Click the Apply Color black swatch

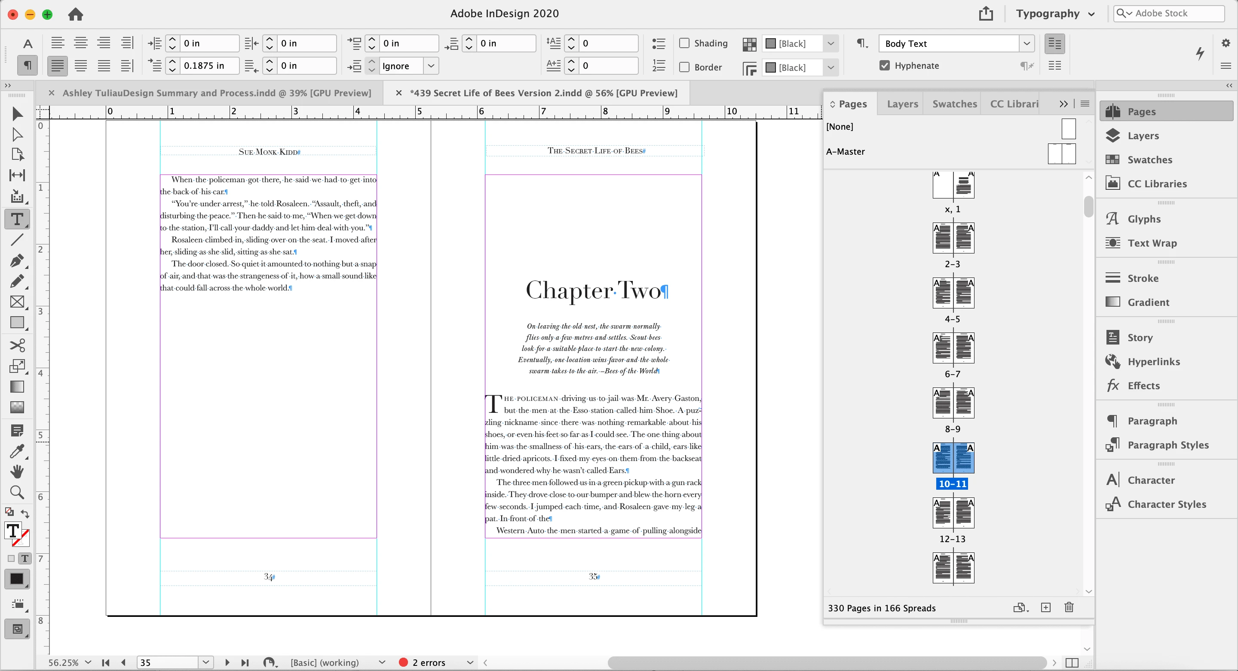pyautogui.click(x=17, y=579)
